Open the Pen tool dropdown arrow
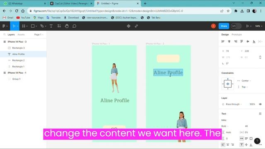Viewport: 265px width, 149px height. (x=46, y=26)
